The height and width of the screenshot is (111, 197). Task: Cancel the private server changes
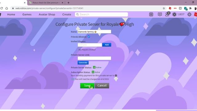102,86
